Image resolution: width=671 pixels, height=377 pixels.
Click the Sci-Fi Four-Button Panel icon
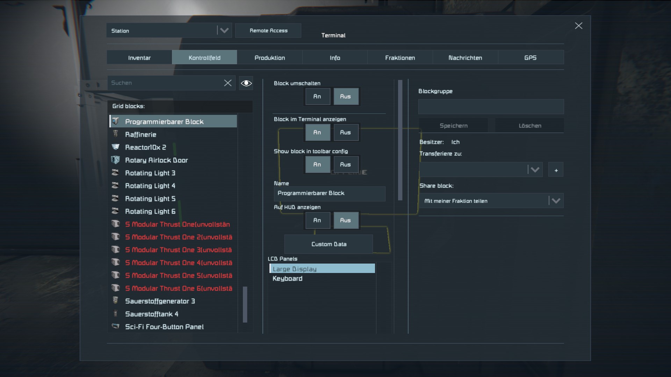tap(116, 326)
